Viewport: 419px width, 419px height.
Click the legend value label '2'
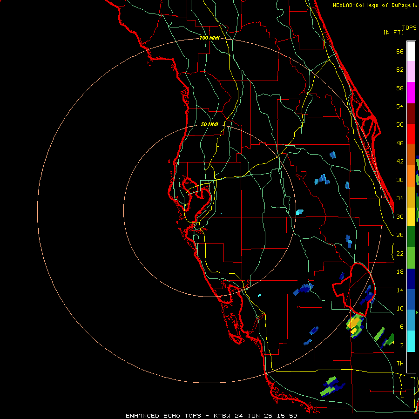tap(402, 345)
